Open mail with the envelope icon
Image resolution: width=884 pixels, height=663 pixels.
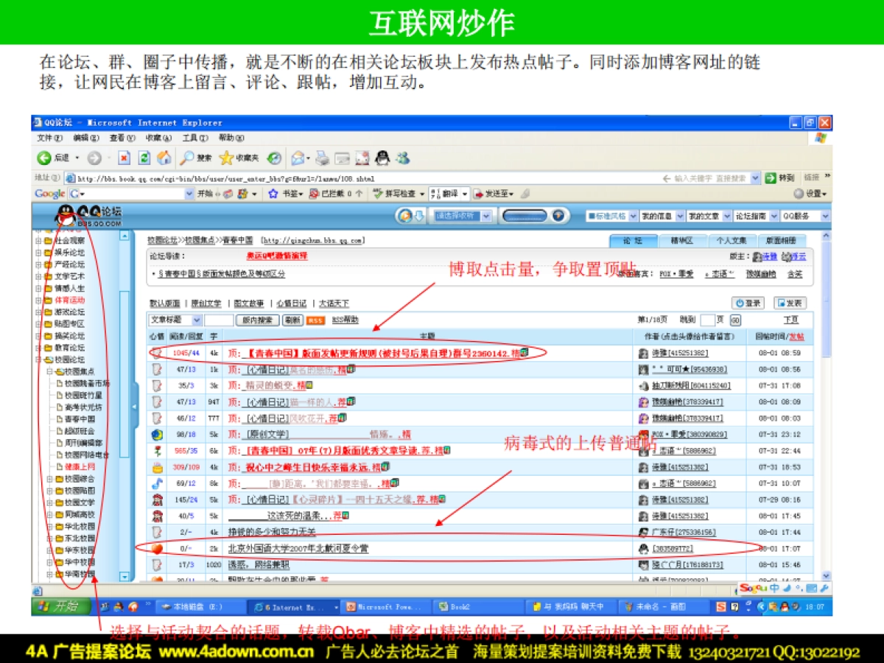297,158
